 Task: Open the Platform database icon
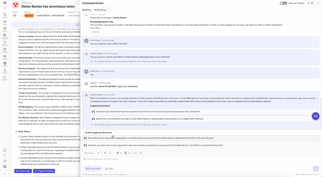point(5,50)
